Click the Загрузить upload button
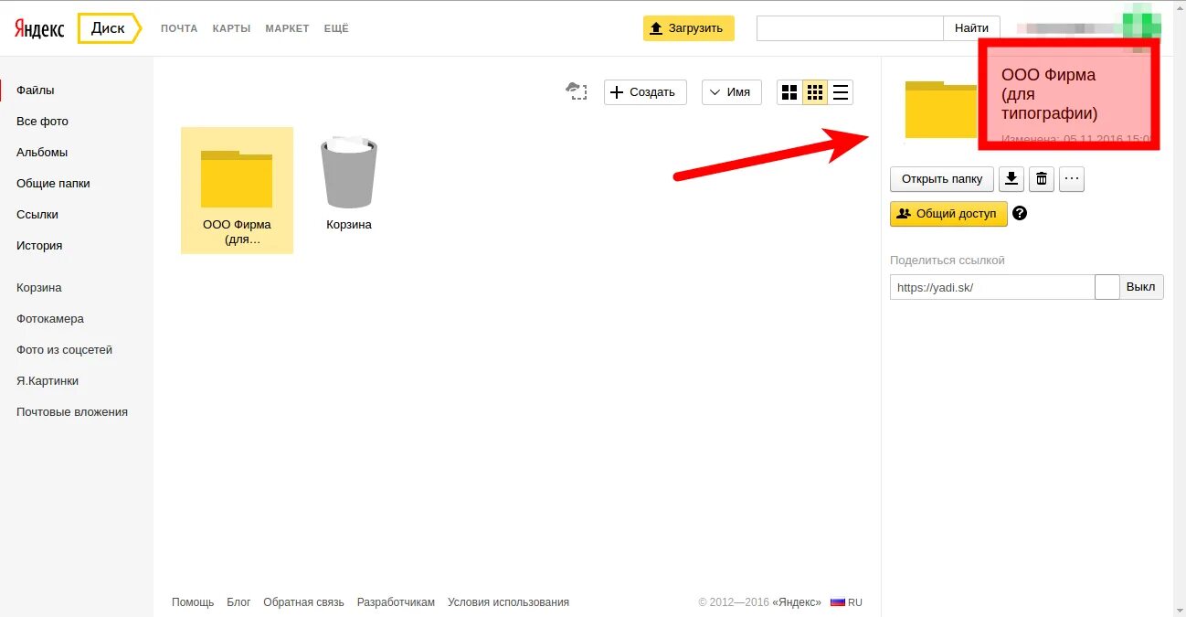 [689, 28]
